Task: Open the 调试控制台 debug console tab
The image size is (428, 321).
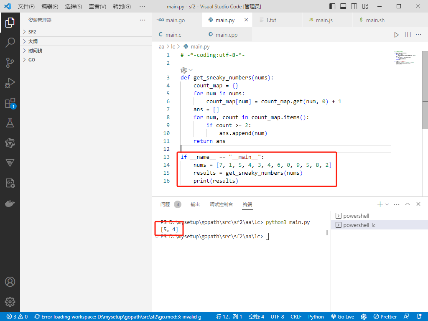Action: click(x=221, y=204)
